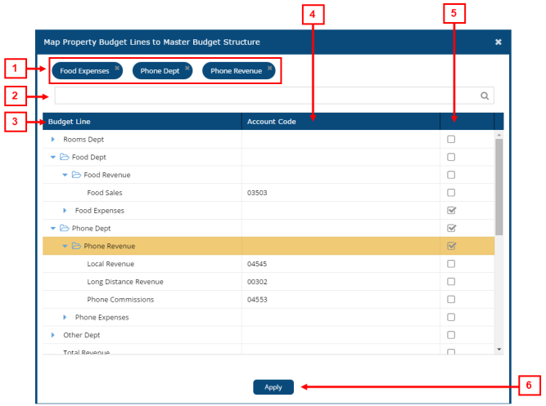Viewport: 546px width, 406px height.
Task: Tick the Local Revenue checkbox
Action: (451, 264)
